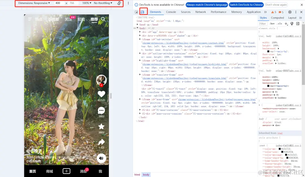Toggle computed styles sidebar icon
305x177 pixels.
(298, 23)
